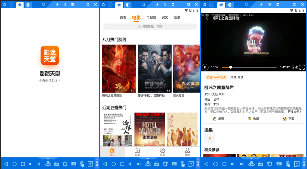Click home tab in left window titlebar
Image resolution: width=307 pixels, height=169 pixels.
coord(20,5)
